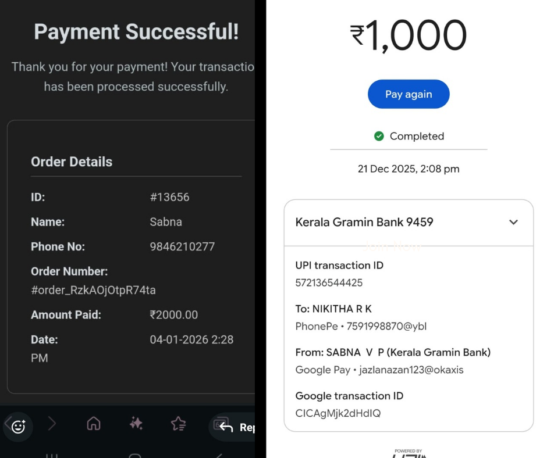Tap the AI sparkle icon
The width and height of the screenshot is (547, 458).
click(136, 424)
